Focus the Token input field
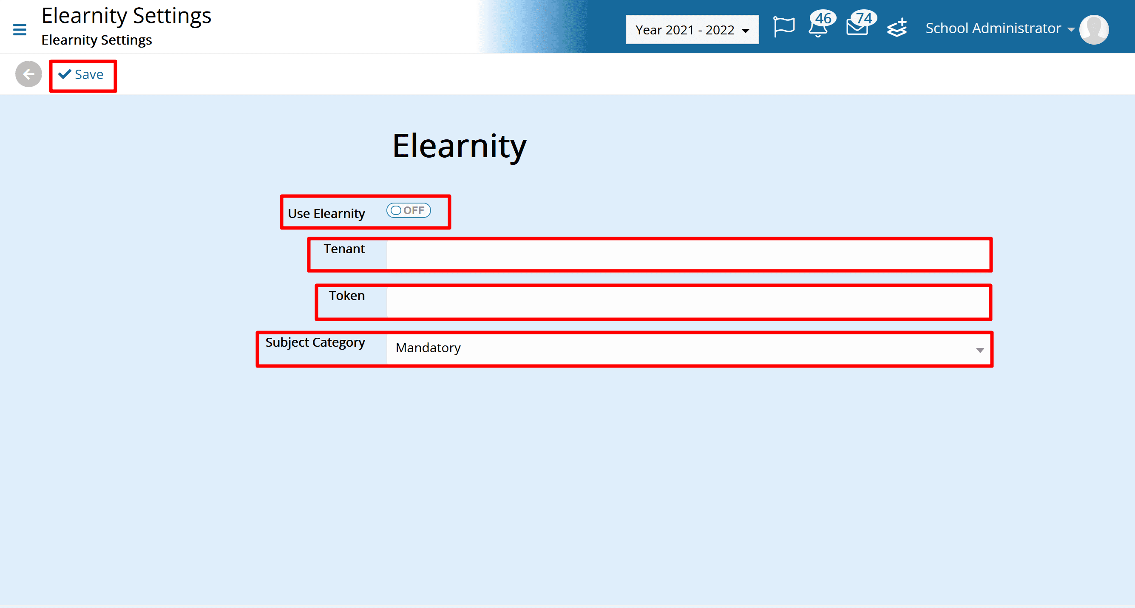Viewport: 1135px width, 608px height. pyautogui.click(x=688, y=302)
